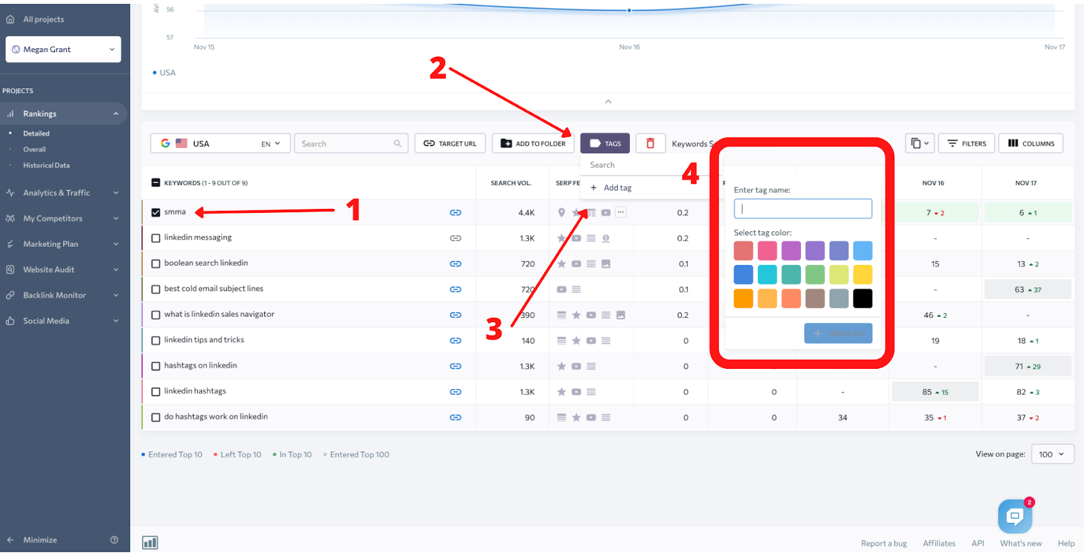Click the help question mark beside Minimize

pos(114,540)
